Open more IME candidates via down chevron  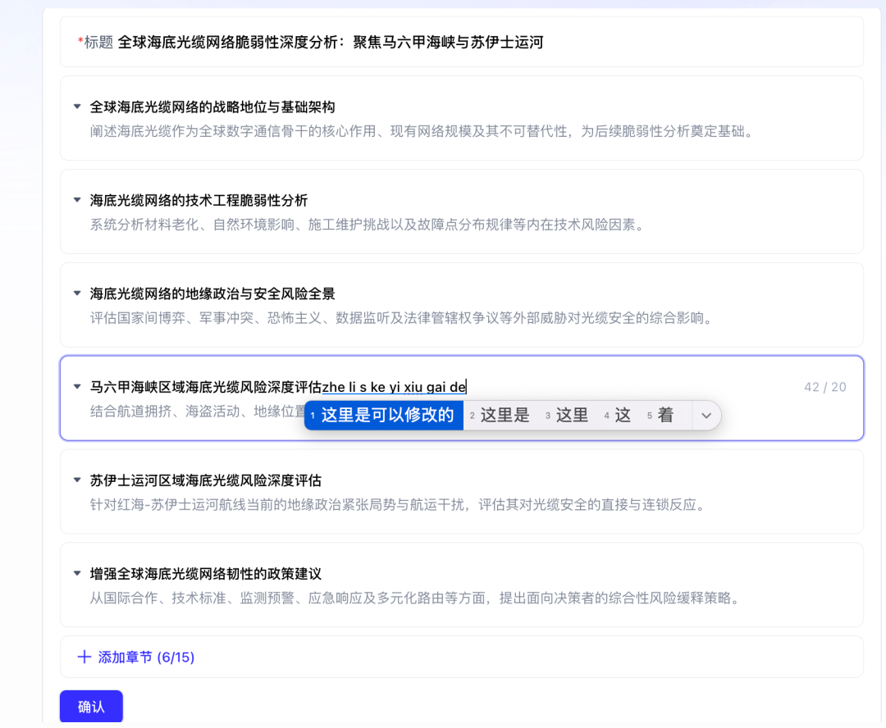706,415
